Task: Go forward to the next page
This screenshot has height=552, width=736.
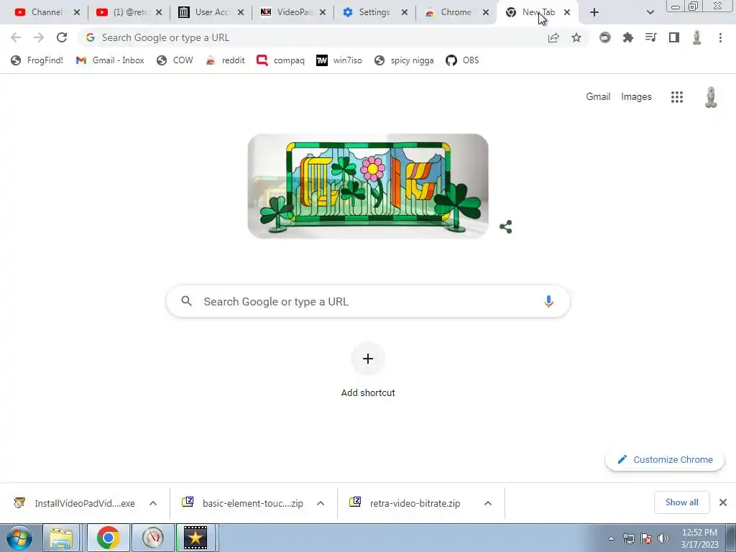Action: 39,37
